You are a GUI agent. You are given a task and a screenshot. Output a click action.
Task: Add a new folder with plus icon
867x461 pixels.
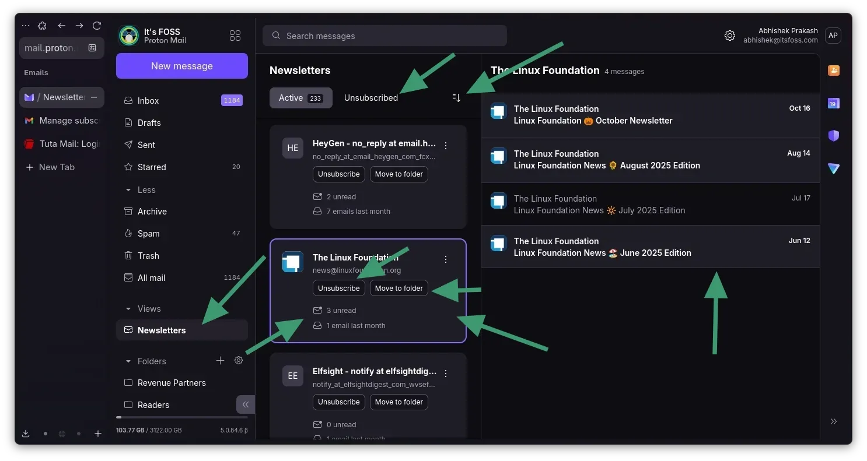pyautogui.click(x=220, y=361)
